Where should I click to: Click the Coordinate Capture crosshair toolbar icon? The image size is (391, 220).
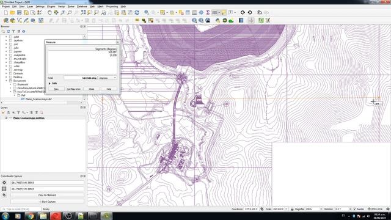coord(251,20)
